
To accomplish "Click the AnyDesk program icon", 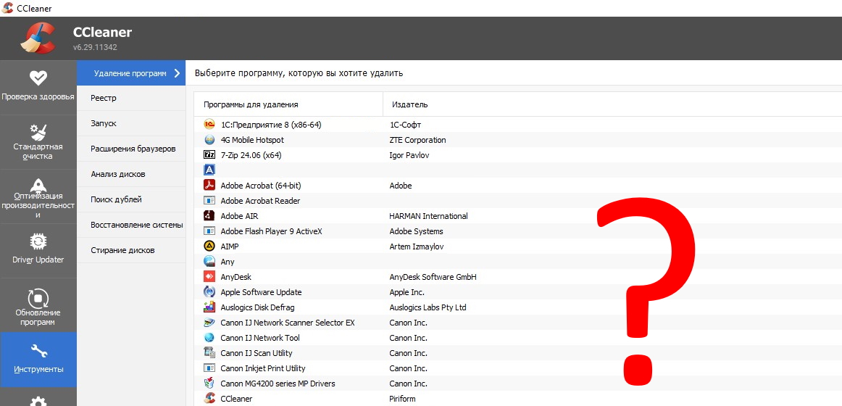I will [x=209, y=277].
